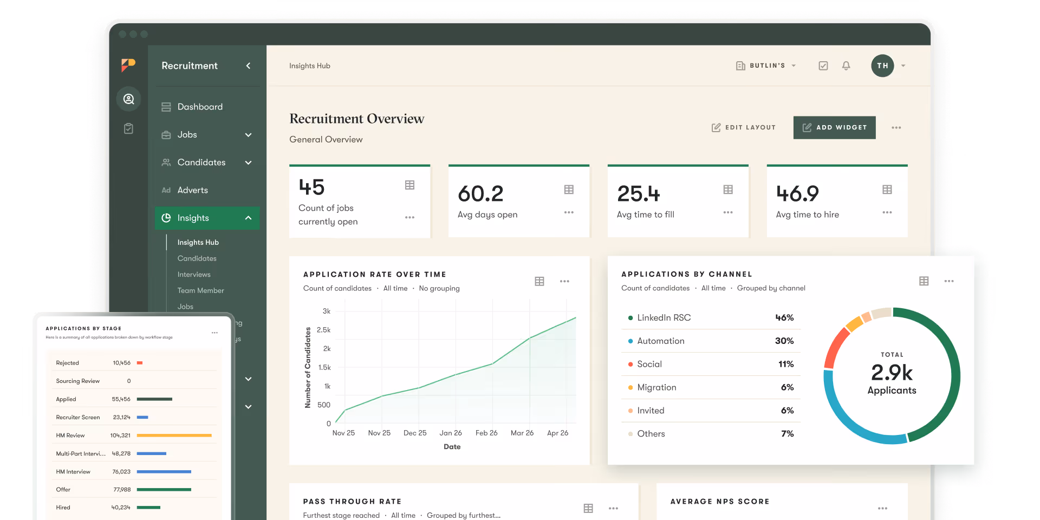Open table view for Count of jobs widget
1040x520 pixels.
(409, 185)
